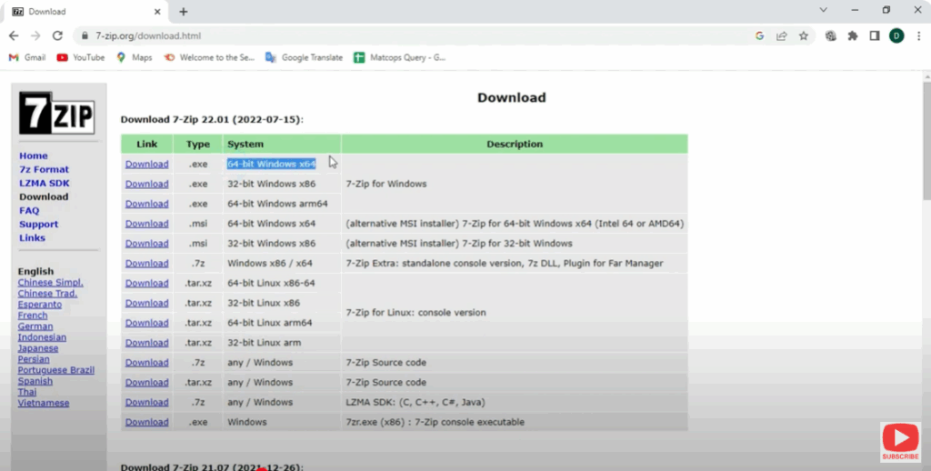This screenshot has height=471, width=931.
Task: Switch language to Thai
Action: point(26,392)
